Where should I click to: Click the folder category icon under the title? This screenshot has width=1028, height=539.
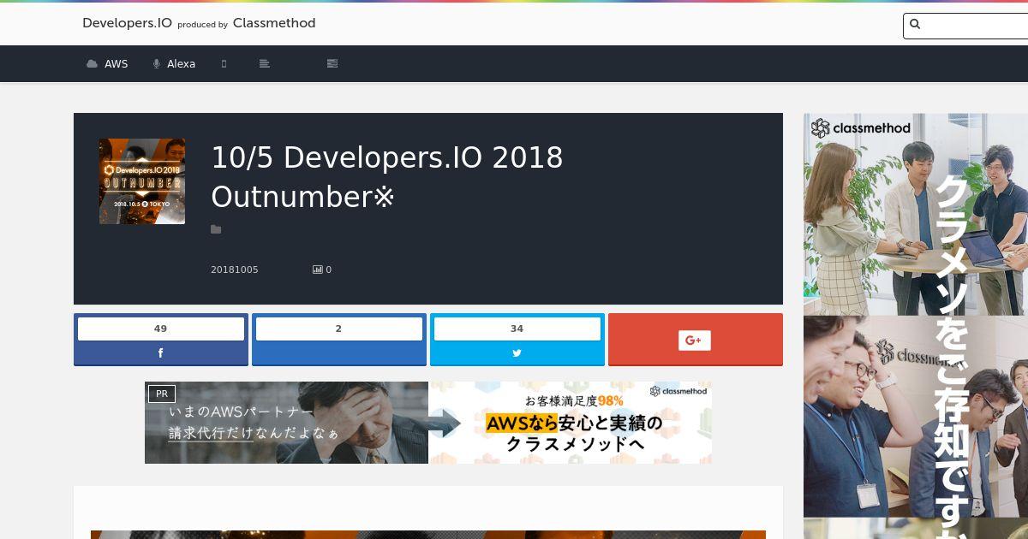(x=216, y=229)
